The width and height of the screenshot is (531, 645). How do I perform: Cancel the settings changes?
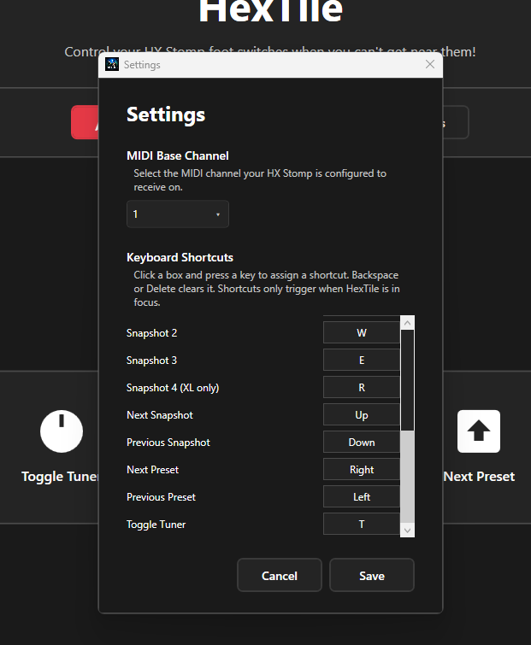point(280,575)
